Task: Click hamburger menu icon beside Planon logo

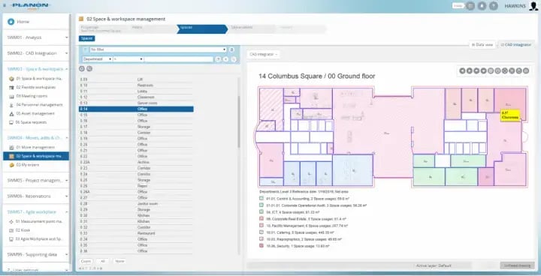Action: (5, 5)
